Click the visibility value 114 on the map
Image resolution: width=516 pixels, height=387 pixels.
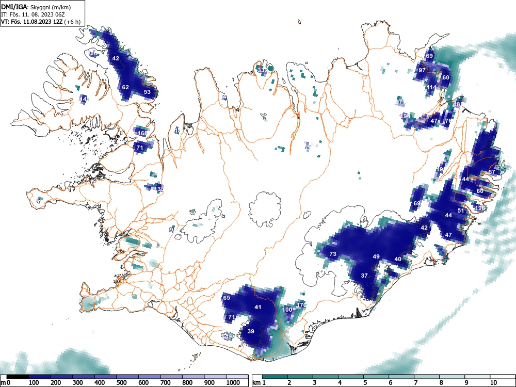pos(431,88)
